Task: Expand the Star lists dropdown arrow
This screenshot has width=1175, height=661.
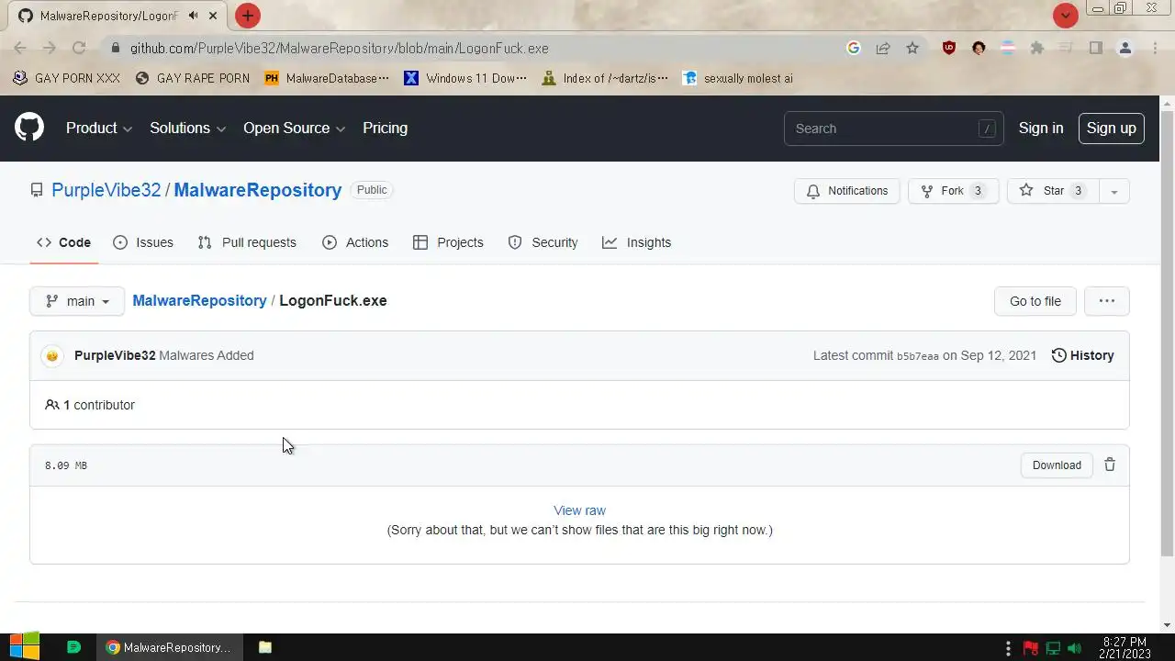Action: tap(1114, 191)
